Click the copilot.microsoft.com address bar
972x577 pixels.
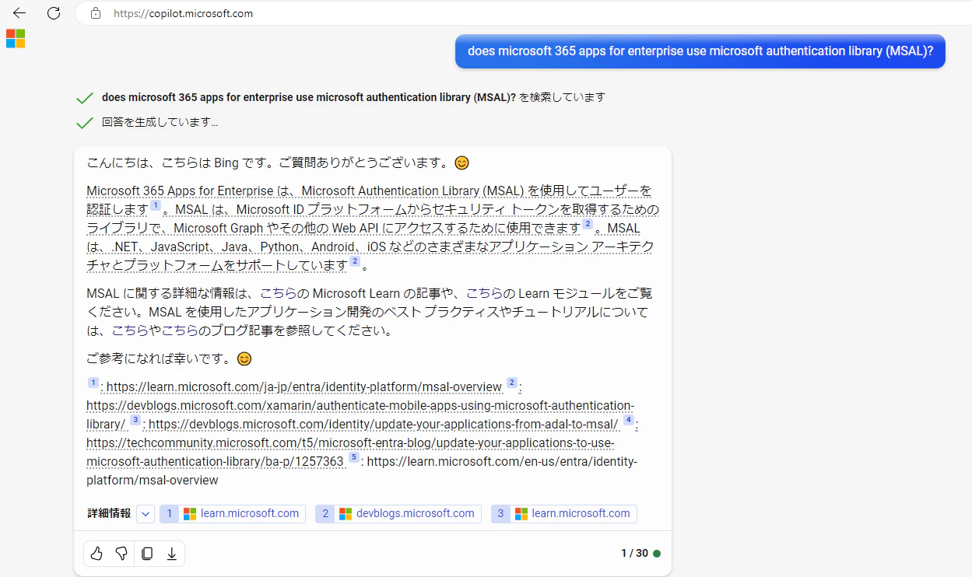point(521,13)
